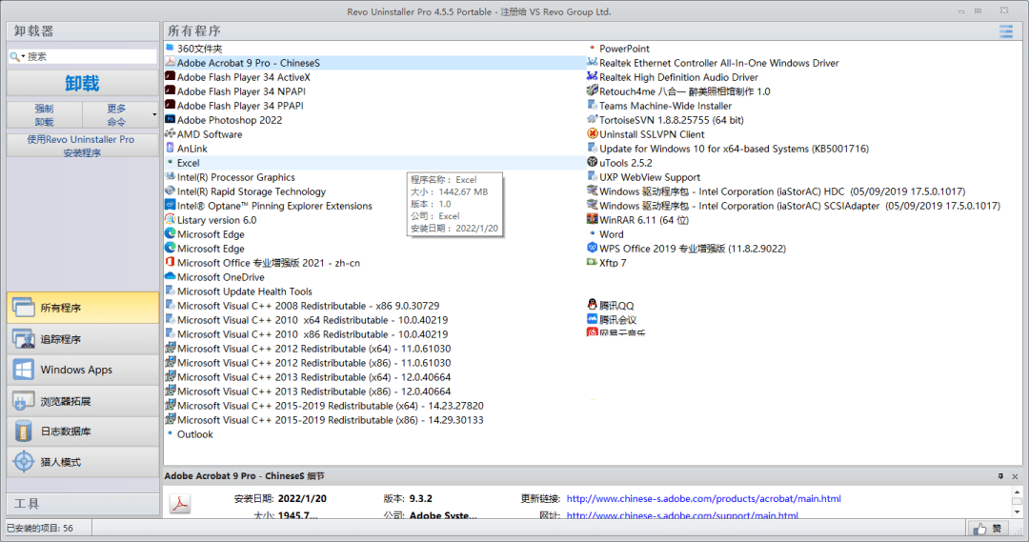The width and height of the screenshot is (1029, 542).
Task: Click the Adobe Photoshop 2022 icon
Action: click(x=170, y=119)
